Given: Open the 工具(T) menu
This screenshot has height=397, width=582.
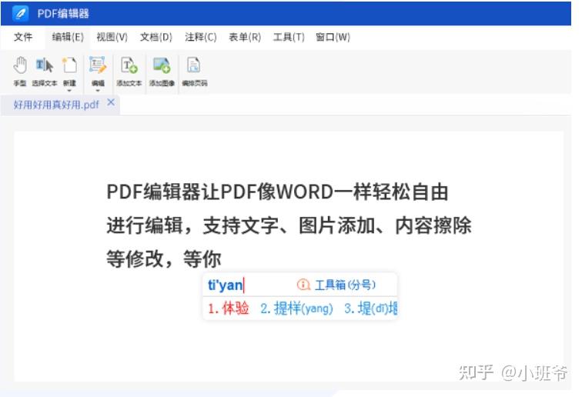Looking at the screenshot, I should coord(289,37).
